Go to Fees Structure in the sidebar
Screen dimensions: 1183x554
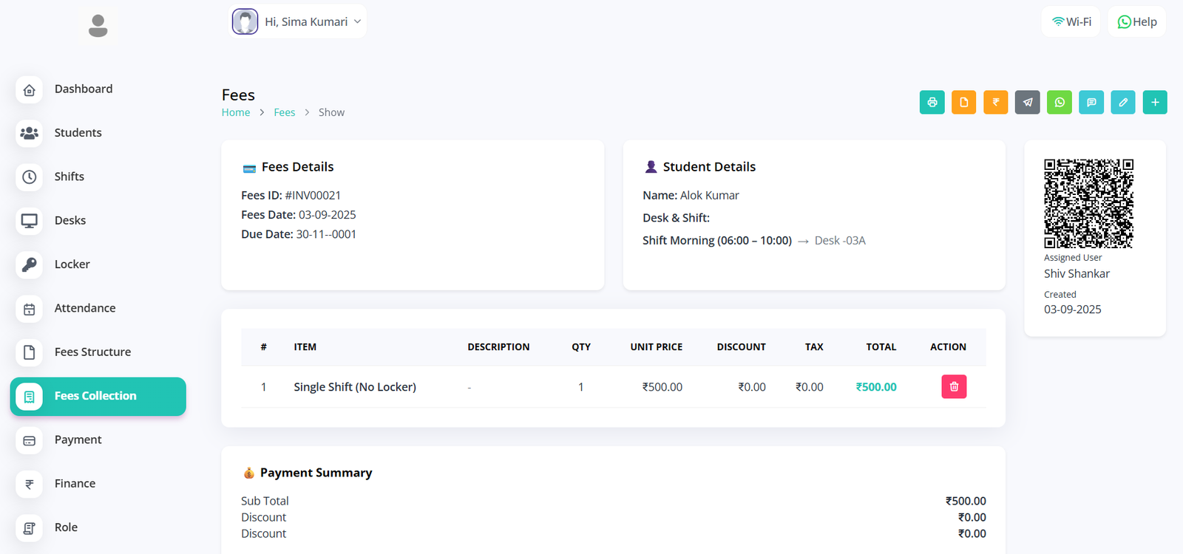pyautogui.click(x=92, y=352)
